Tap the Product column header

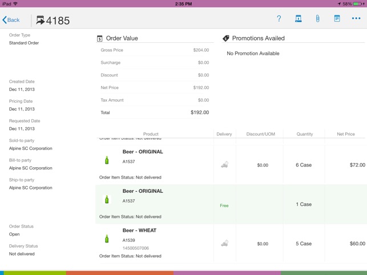click(x=151, y=134)
